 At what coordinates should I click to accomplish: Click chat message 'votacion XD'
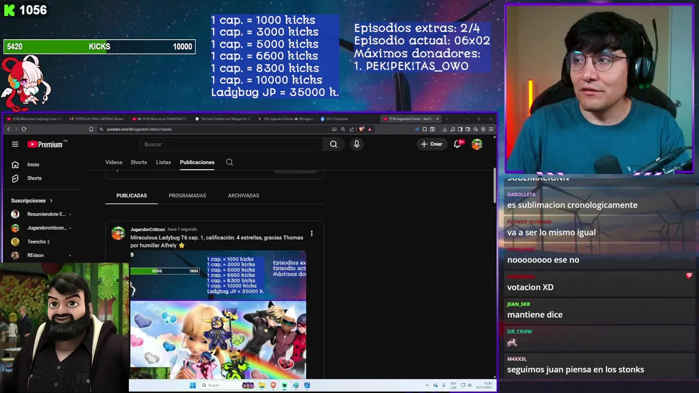coord(530,287)
